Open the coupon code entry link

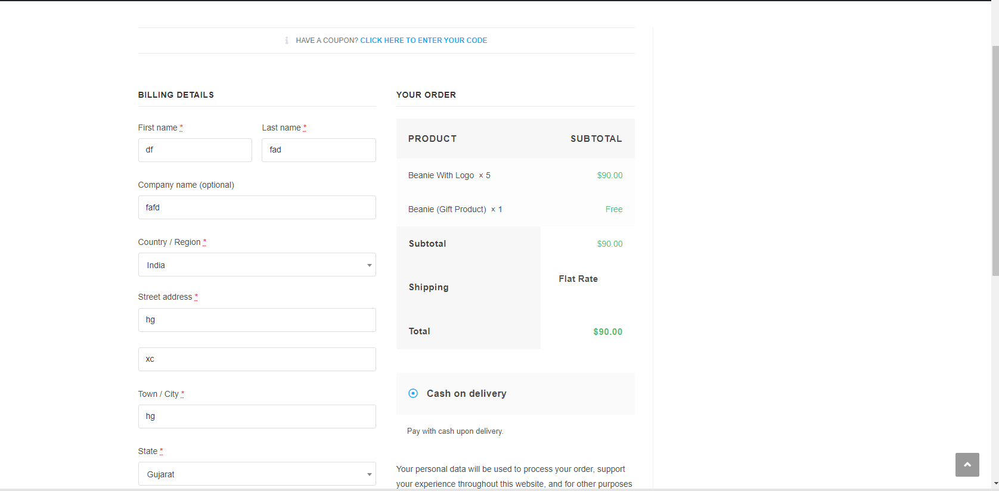423,41
